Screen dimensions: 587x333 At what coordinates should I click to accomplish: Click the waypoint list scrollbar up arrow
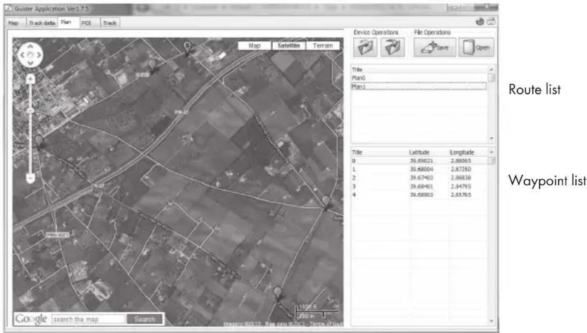click(x=492, y=152)
